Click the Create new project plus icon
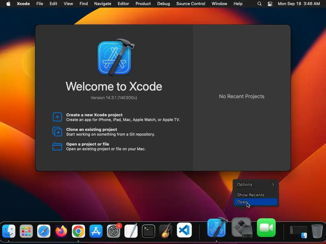The height and width of the screenshot is (244, 326). pyautogui.click(x=57, y=117)
